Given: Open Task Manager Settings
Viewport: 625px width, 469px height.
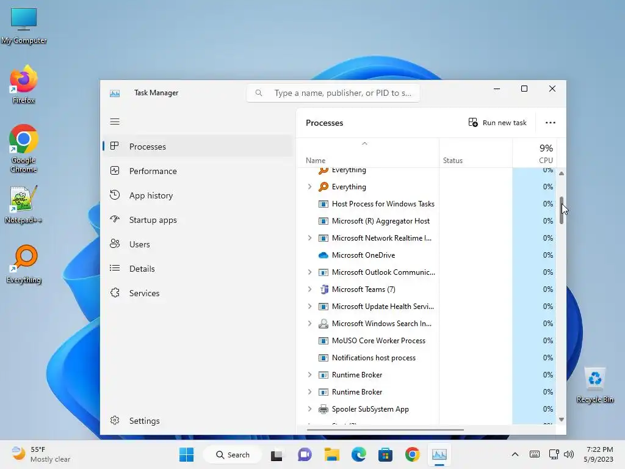Looking at the screenshot, I should (x=198, y=421).
